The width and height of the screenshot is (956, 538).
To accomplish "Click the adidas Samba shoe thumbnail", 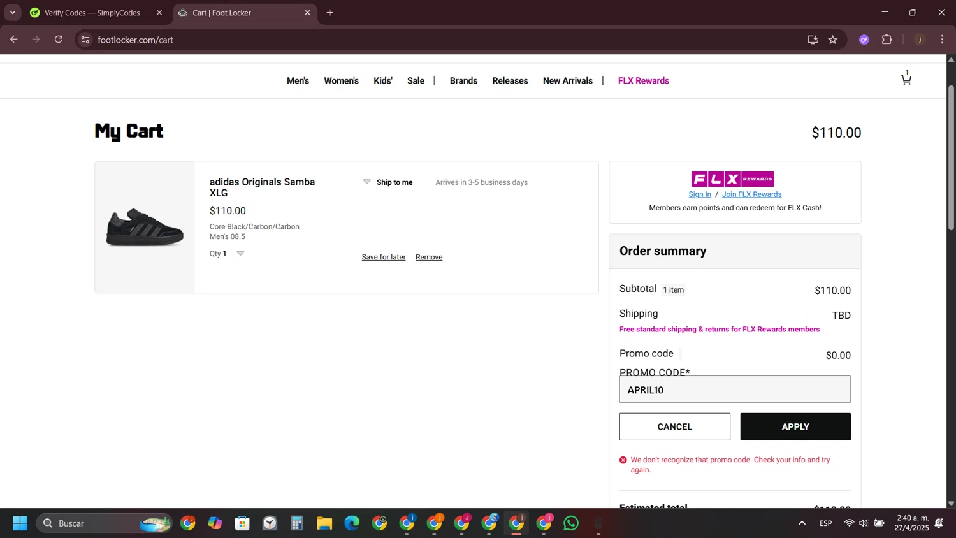I will pyautogui.click(x=145, y=227).
